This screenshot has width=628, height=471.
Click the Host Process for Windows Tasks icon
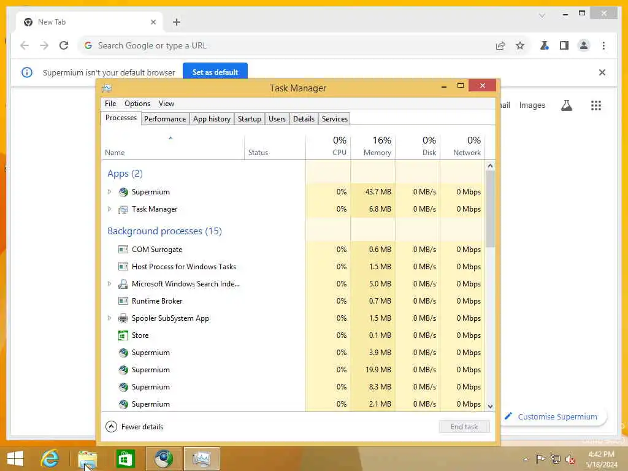[x=123, y=267]
